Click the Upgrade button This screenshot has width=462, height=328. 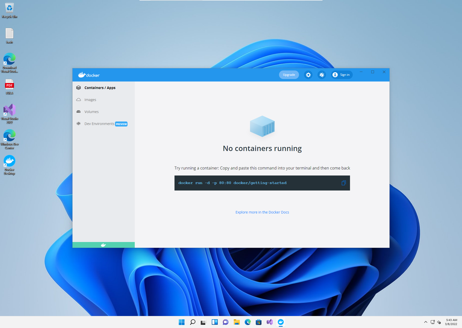click(289, 75)
